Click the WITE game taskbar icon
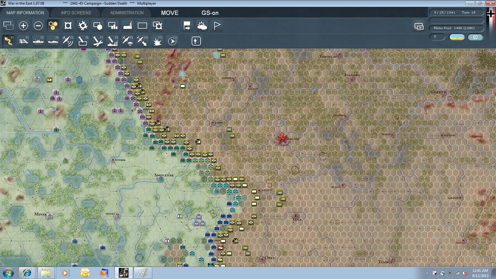496x279 pixels. point(123,273)
